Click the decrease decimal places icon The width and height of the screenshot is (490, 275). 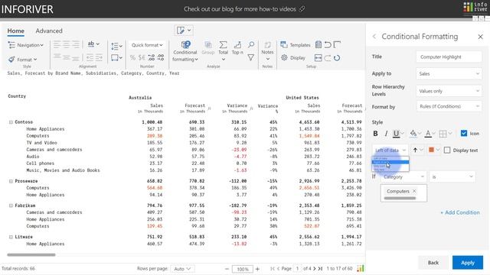(x=161, y=58)
